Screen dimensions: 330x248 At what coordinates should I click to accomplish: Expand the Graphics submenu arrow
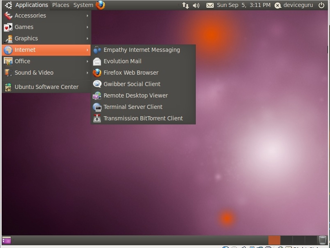[87, 38]
